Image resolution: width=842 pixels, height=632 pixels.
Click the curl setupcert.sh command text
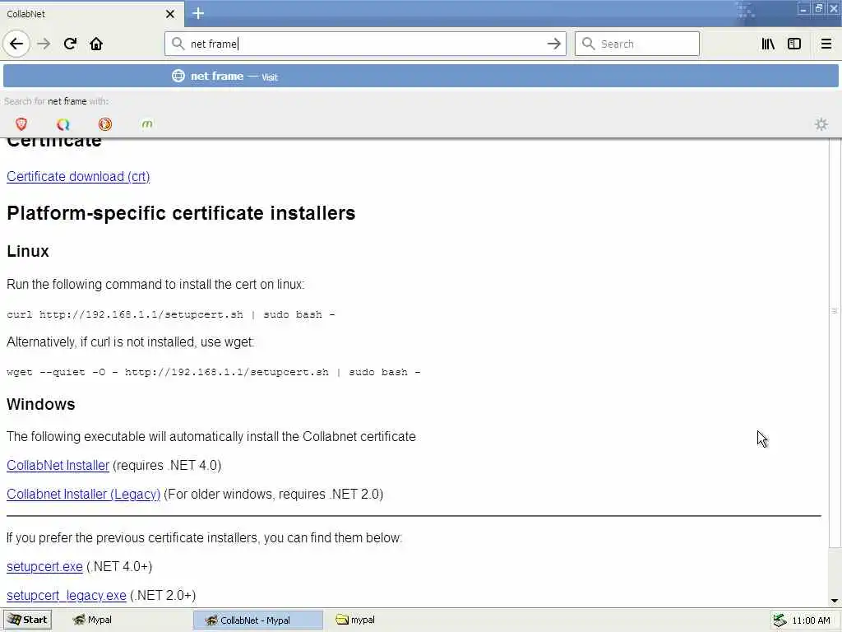coord(171,314)
